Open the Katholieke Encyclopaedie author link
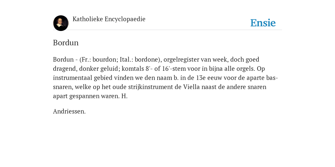The height and width of the screenshot is (167, 335). (109, 19)
